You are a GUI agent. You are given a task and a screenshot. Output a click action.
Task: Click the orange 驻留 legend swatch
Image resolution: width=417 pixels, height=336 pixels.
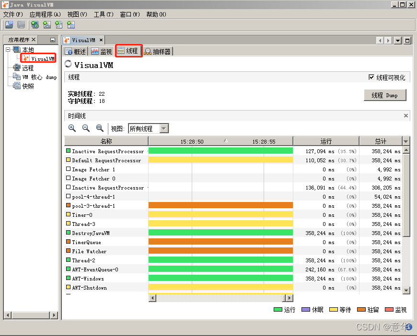(361, 310)
